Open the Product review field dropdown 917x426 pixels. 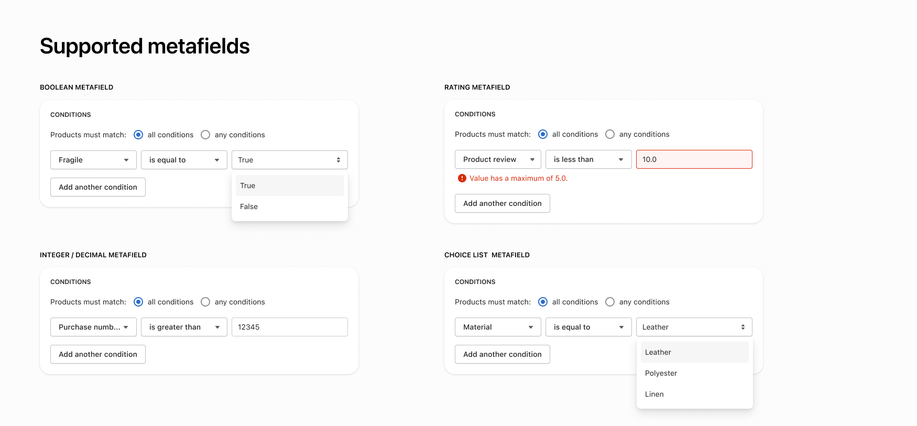pyautogui.click(x=498, y=159)
